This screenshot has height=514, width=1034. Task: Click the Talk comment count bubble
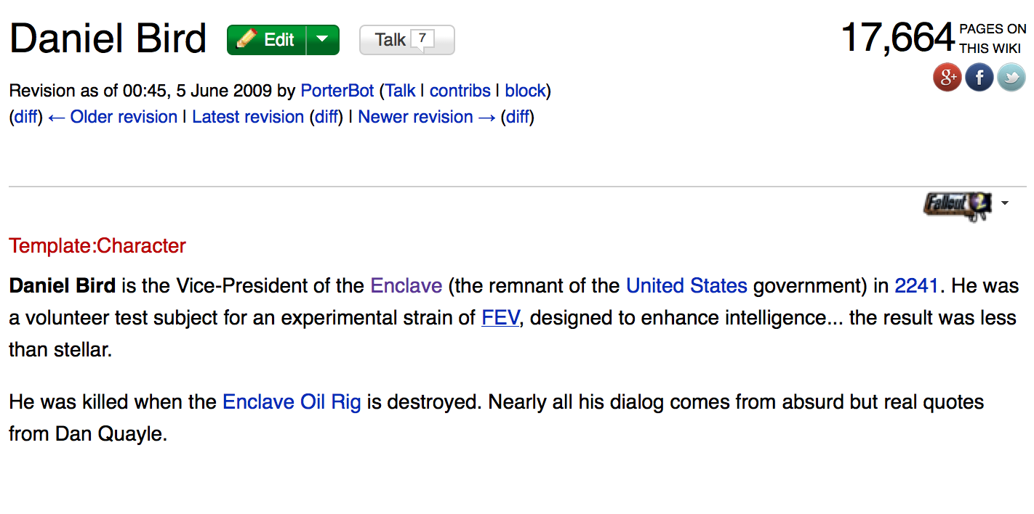422,39
